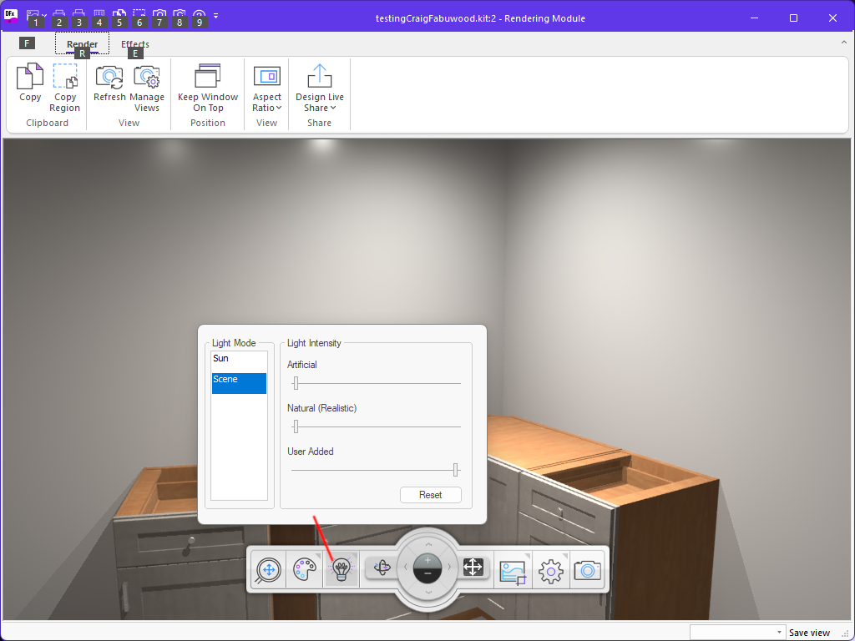The width and height of the screenshot is (855, 641).
Task: Click the User Added intensity slider handle
Action: tap(455, 470)
